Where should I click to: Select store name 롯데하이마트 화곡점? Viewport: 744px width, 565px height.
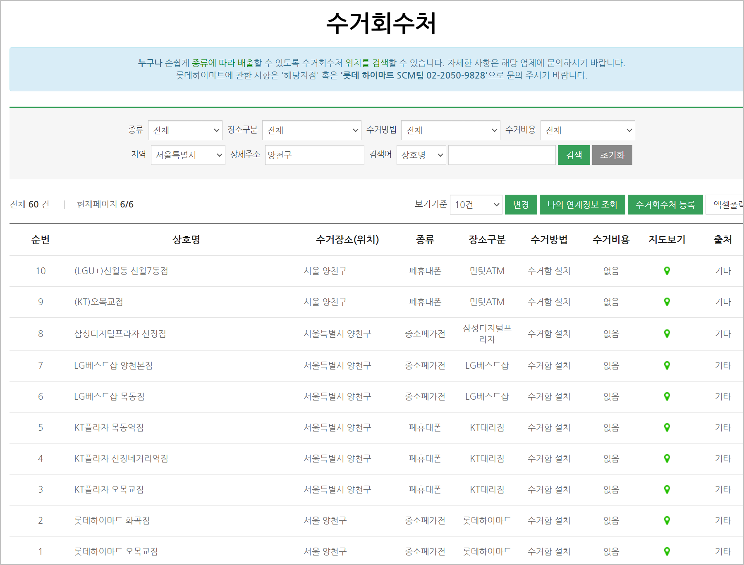112,520
